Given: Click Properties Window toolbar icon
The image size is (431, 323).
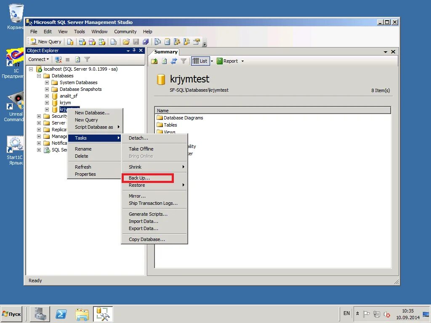Looking at the screenshot, I should point(197,42).
